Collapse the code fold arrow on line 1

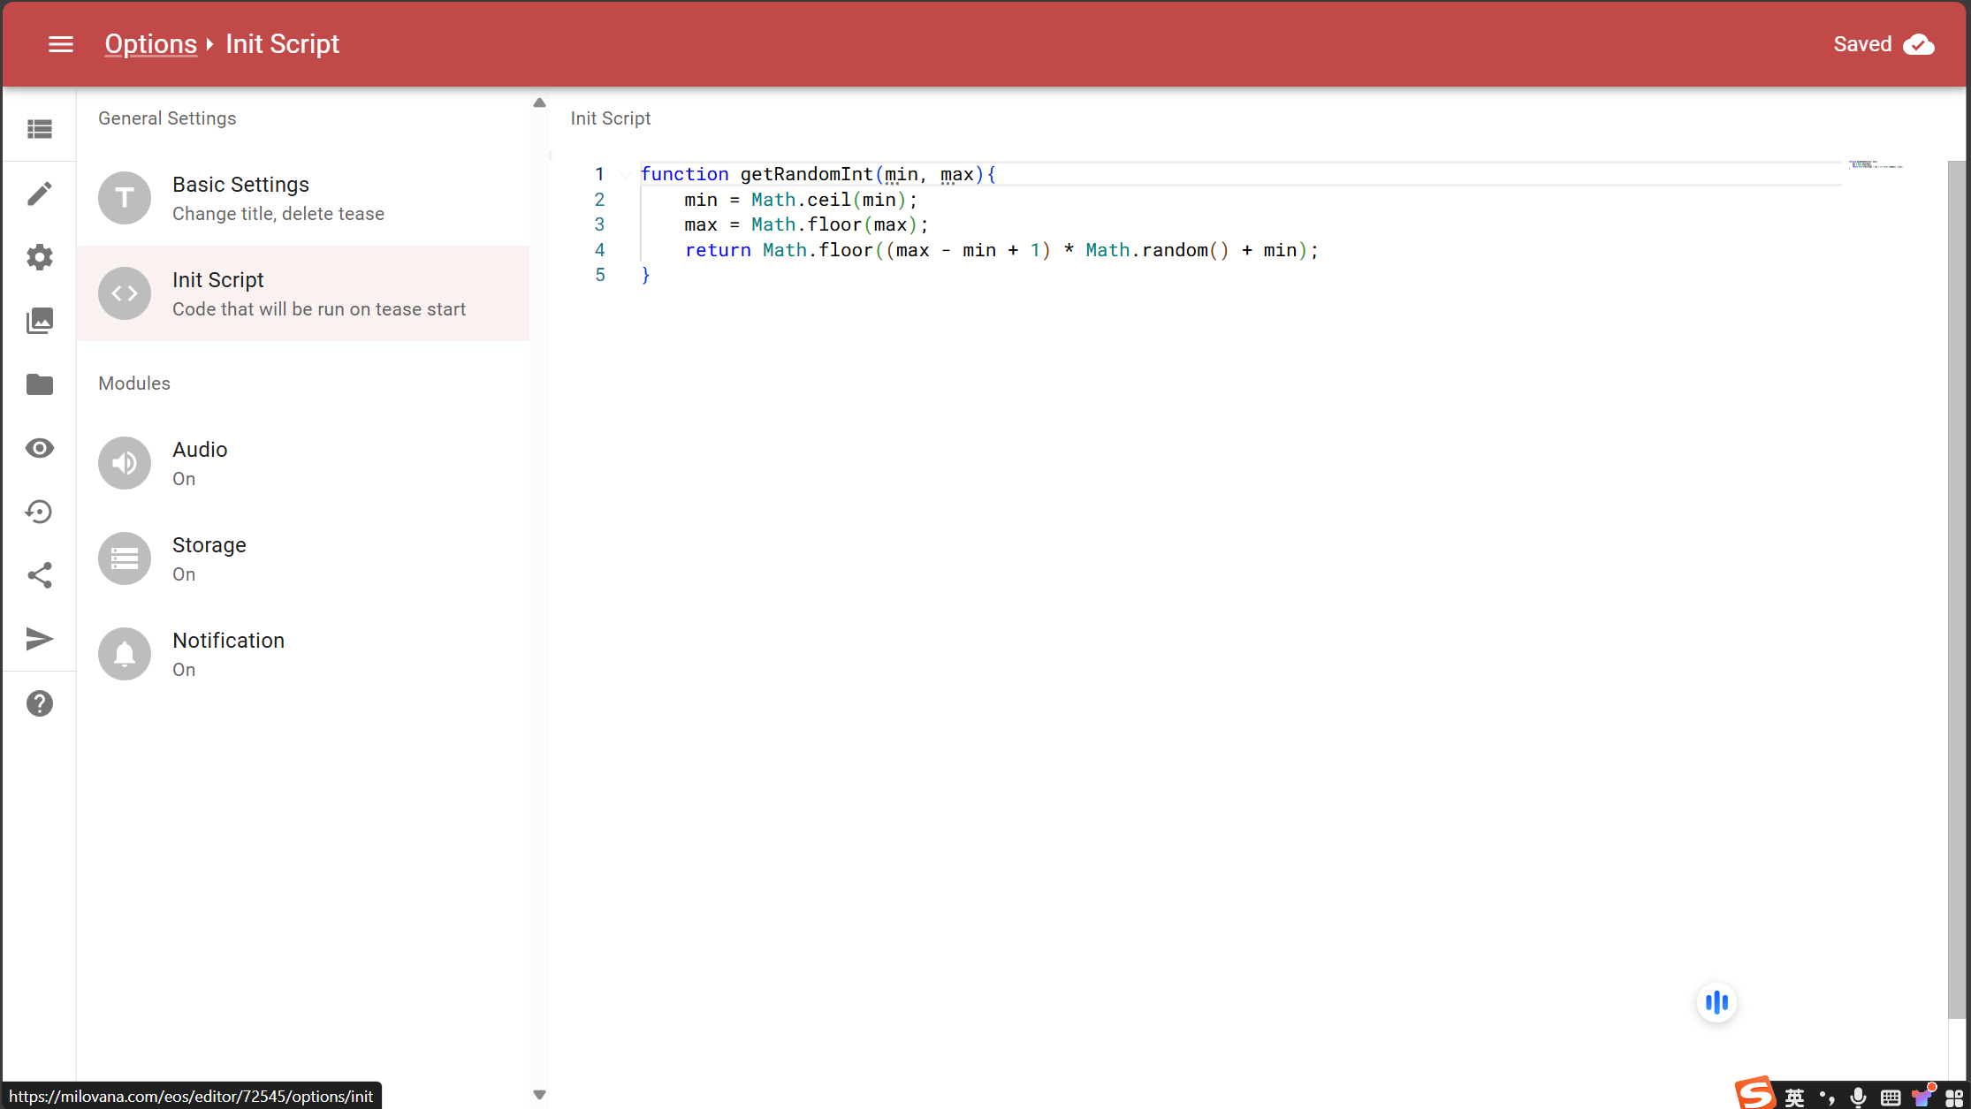(x=625, y=174)
